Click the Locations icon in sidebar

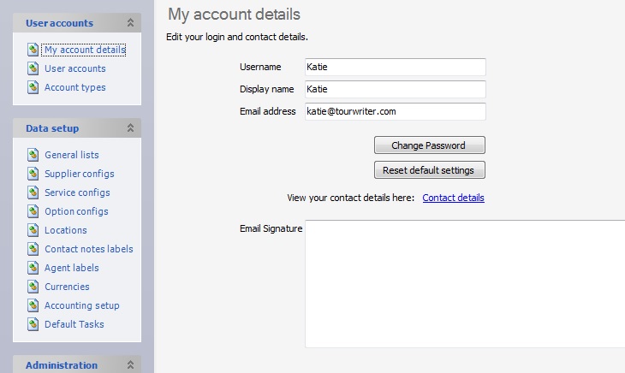click(33, 230)
